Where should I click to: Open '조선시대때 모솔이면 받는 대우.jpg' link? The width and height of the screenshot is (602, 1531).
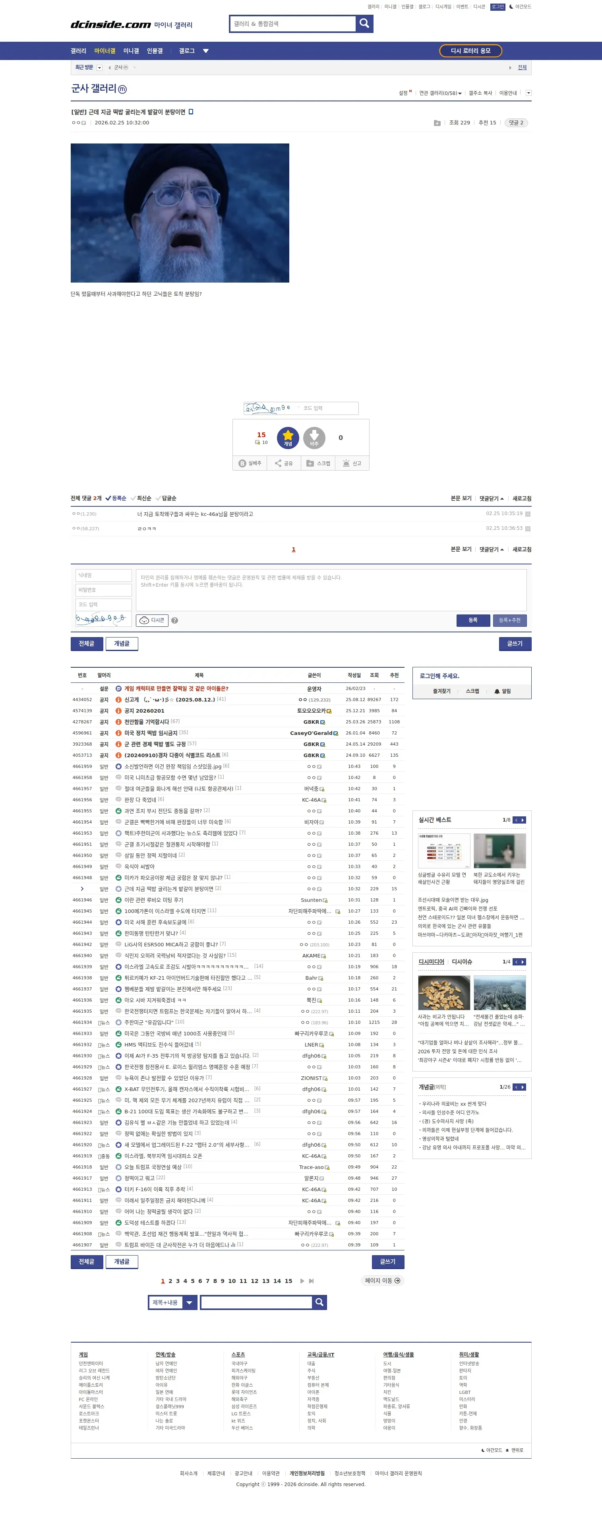453,900
